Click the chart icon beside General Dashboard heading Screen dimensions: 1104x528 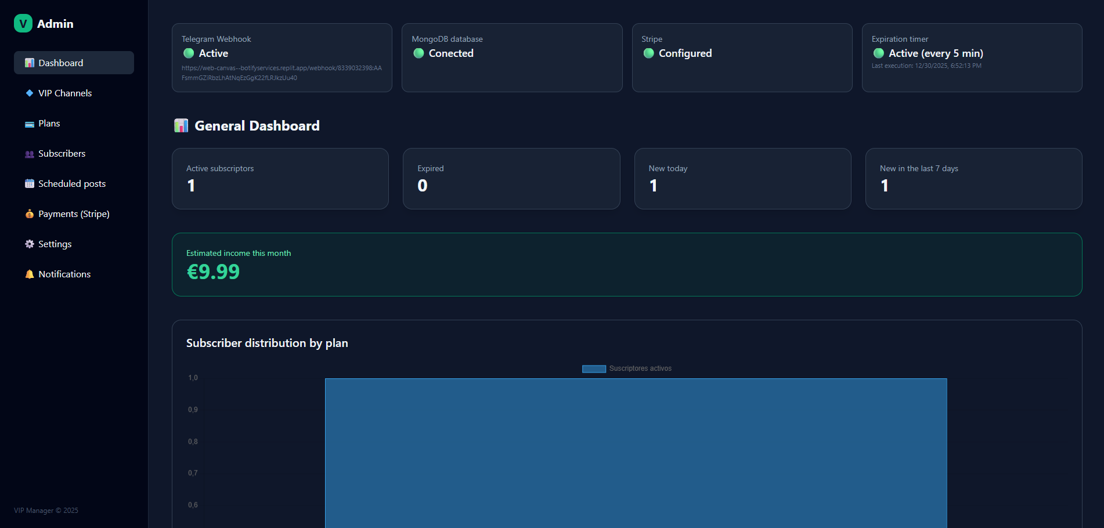[x=181, y=125]
